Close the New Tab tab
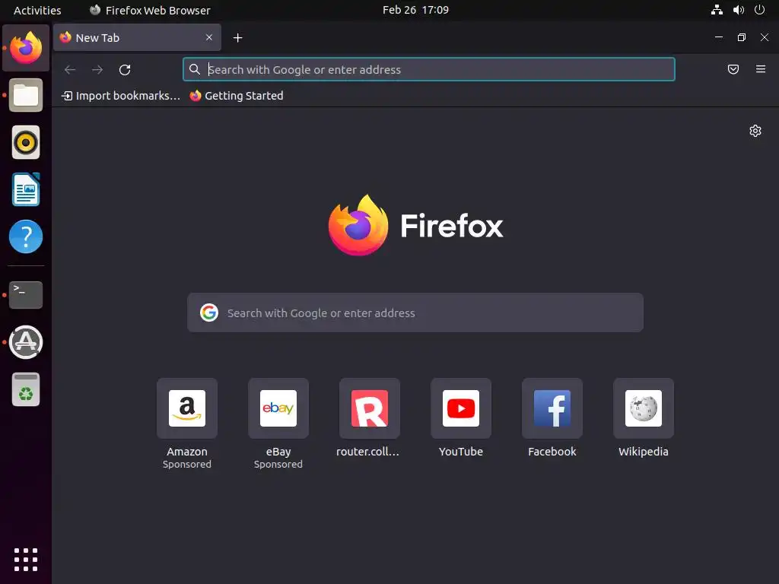This screenshot has height=584, width=779. (x=209, y=37)
